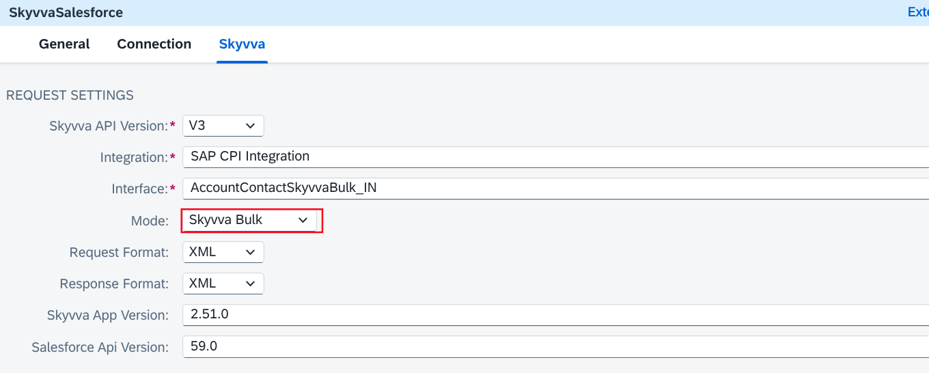The image size is (929, 373).
Task: Click the Skyvva API Version label
Action: coord(109,126)
